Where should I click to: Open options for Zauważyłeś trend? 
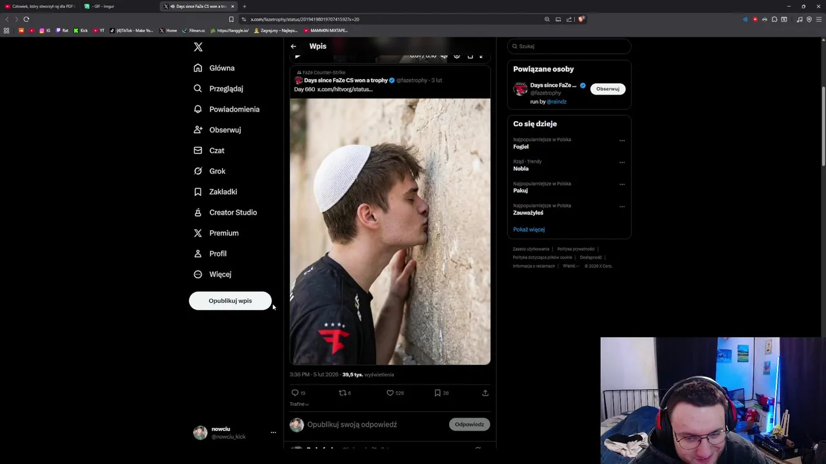pos(622,206)
